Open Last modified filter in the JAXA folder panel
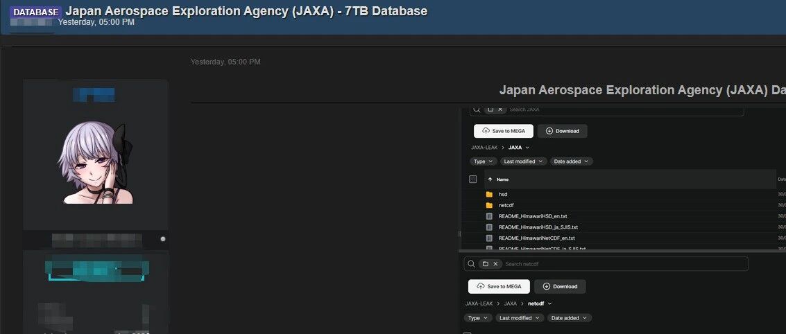The height and width of the screenshot is (334, 786). pos(523,161)
